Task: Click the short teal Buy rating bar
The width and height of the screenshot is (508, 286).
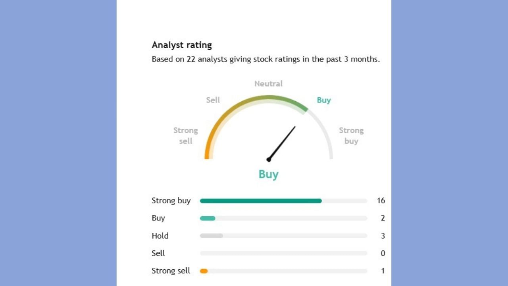Action: (x=208, y=218)
